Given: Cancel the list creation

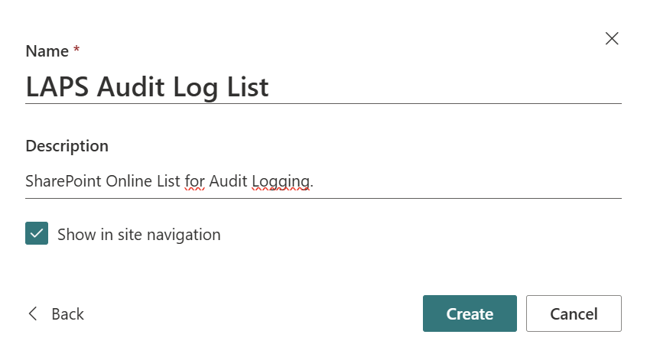Looking at the screenshot, I should (574, 313).
